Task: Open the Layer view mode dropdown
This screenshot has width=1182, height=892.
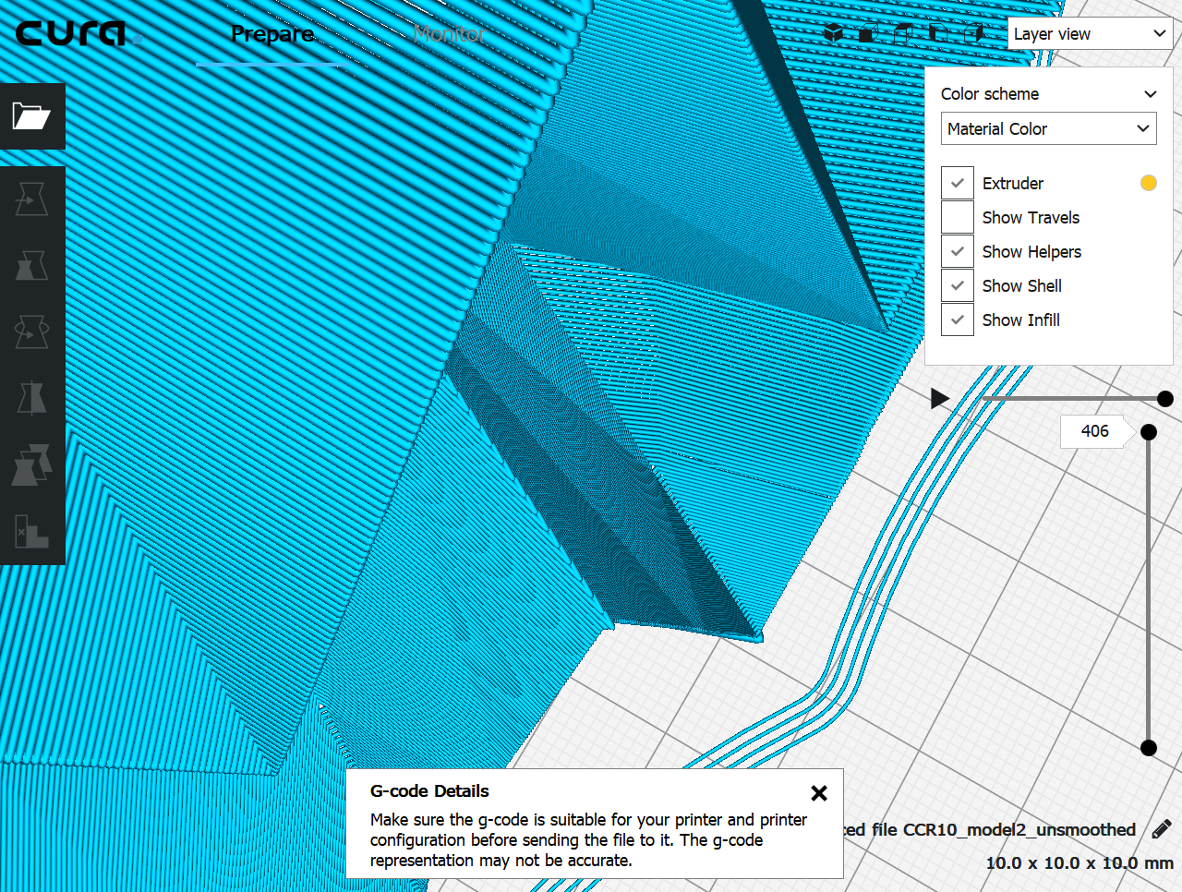Action: click(1091, 33)
